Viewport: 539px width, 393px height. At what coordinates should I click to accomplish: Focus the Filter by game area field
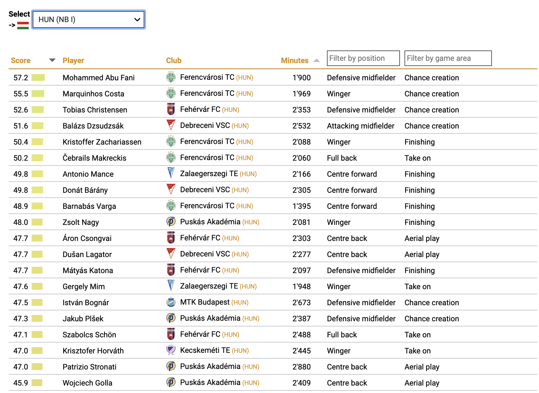coord(448,58)
